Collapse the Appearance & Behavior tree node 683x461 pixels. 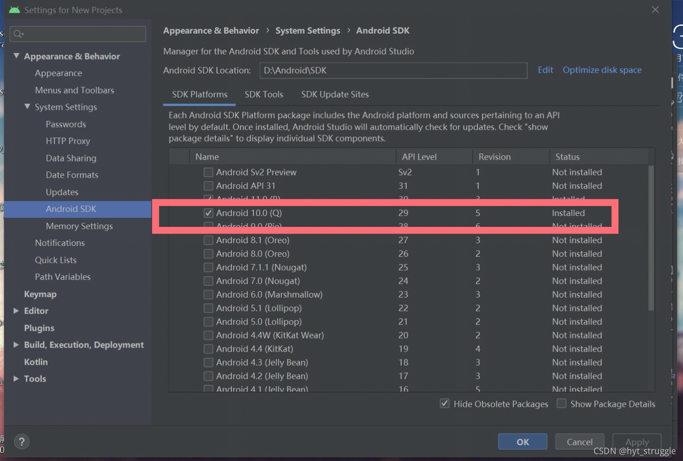click(16, 56)
